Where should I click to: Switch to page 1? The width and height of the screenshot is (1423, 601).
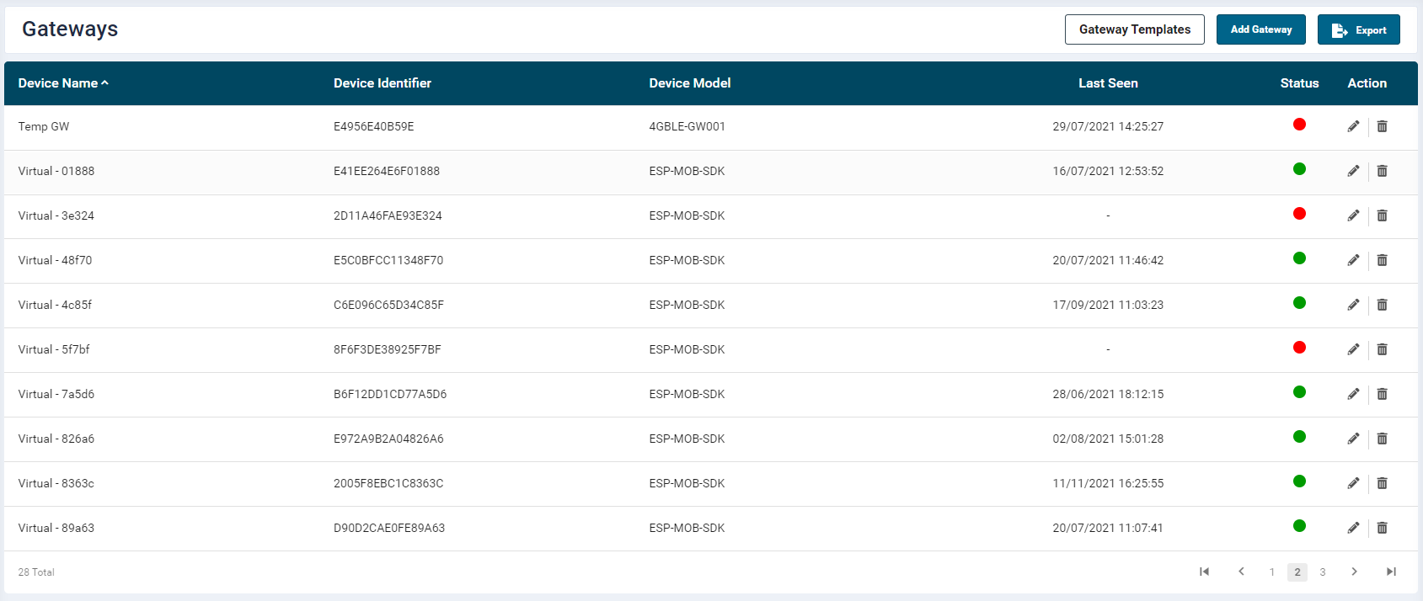pos(1271,572)
